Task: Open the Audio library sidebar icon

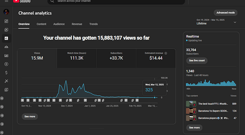Action: click(6, 90)
